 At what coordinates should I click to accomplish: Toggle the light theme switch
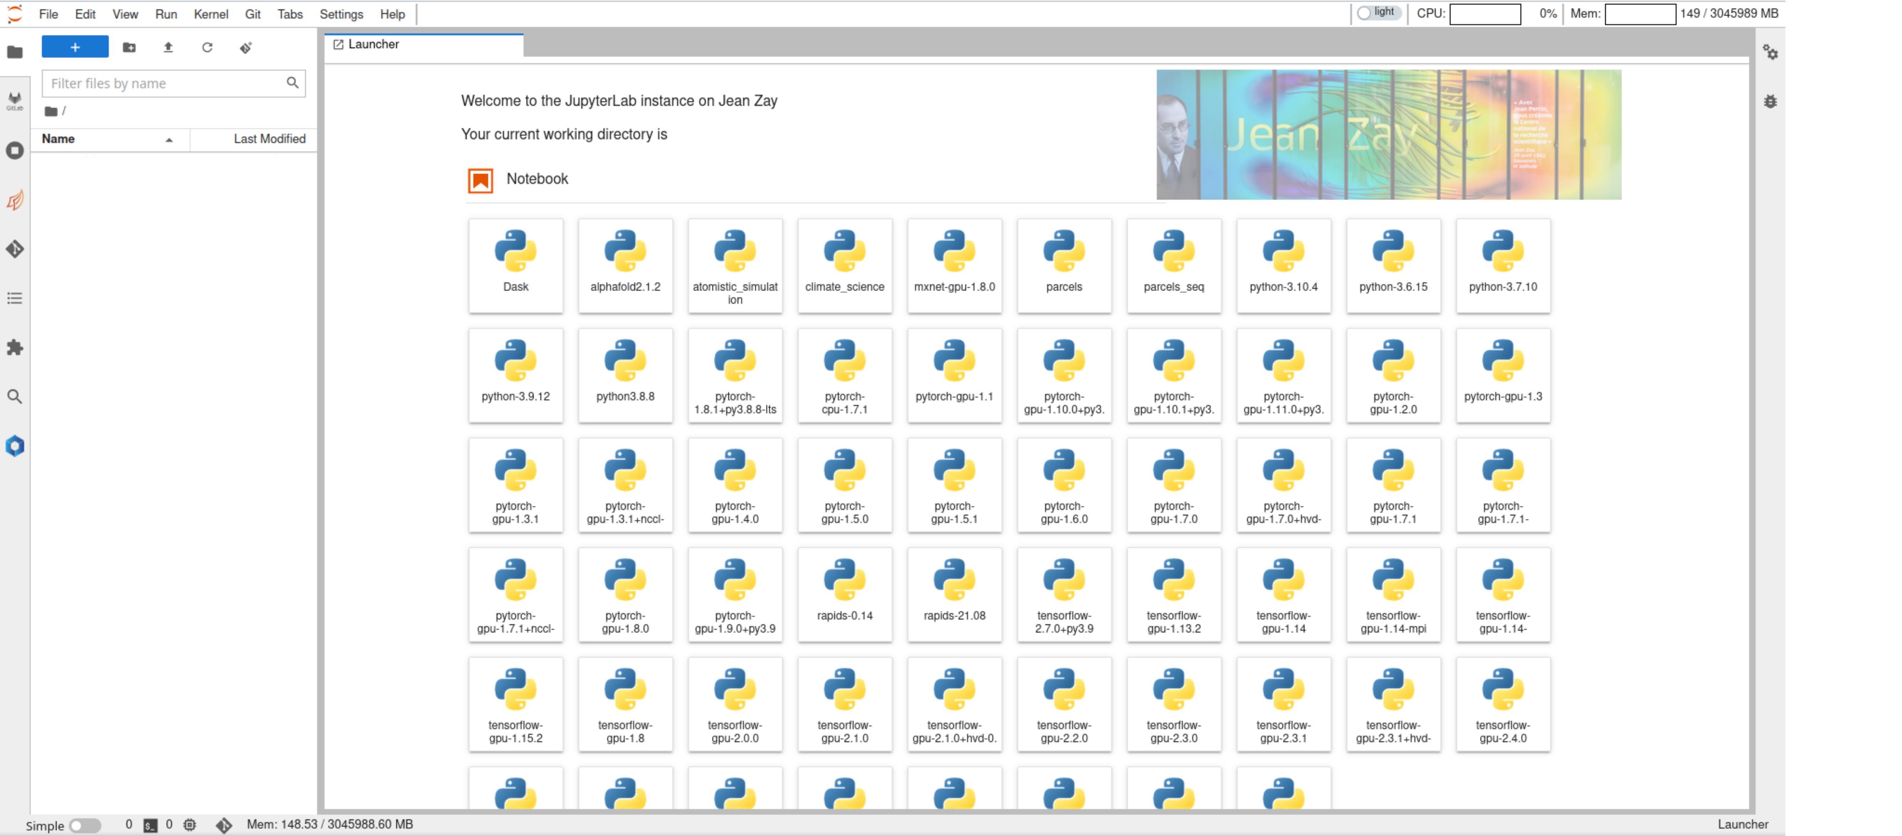(1379, 12)
